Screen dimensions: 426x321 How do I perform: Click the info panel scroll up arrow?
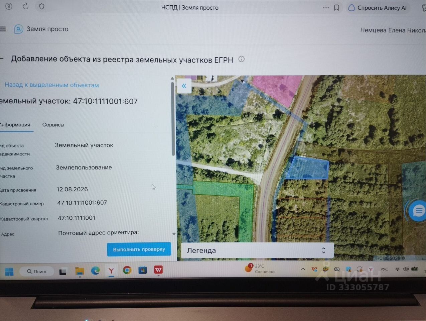(x=172, y=79)
